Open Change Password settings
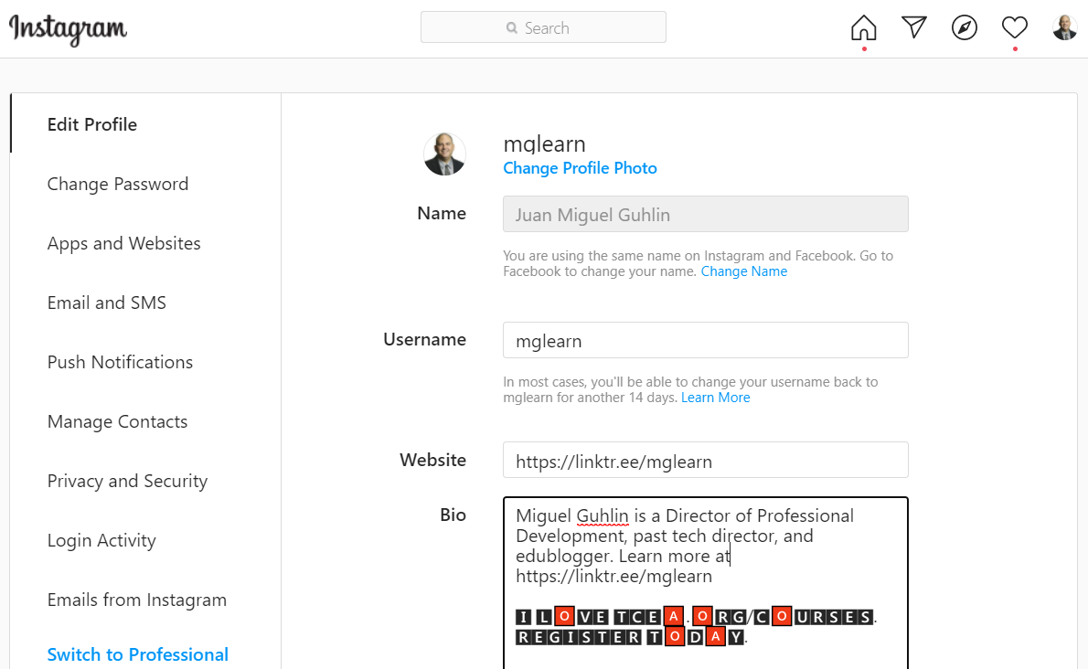This screenshot has height=669, width=1088. pyautogui.click(x=118, y=184)
